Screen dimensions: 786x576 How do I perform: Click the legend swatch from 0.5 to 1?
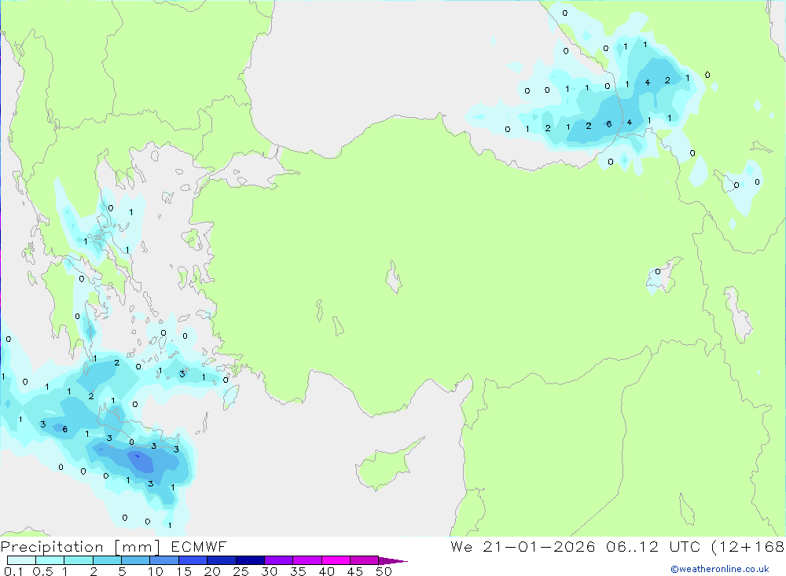pyautogui.click(x=50, y=560)
